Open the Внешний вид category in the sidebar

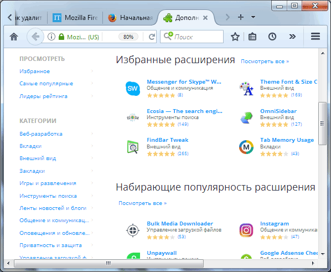click(38, 158)
